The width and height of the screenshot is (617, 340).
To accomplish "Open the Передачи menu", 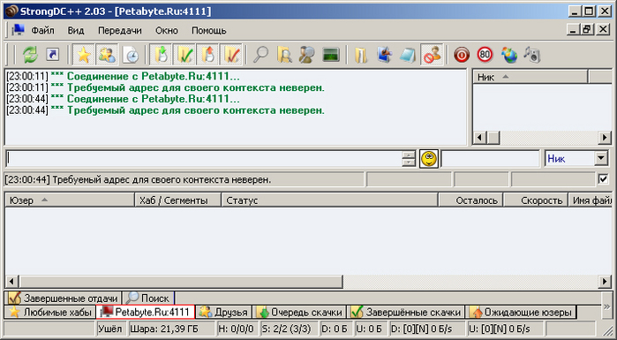I will pos(120,30).
